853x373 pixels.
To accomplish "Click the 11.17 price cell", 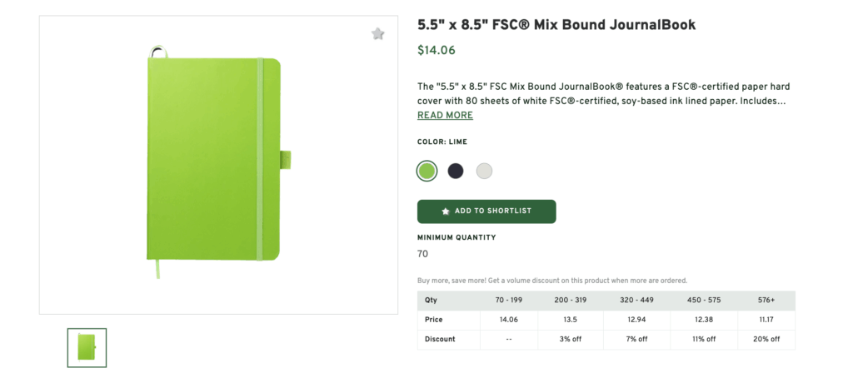I will pyautogui.click(x=765, y=320).
